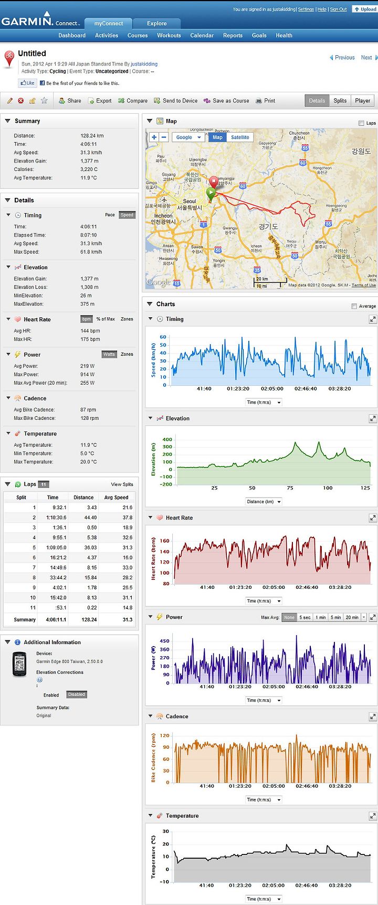Image resolution: width=378 pixels, height=905 pixels.
Task: Select % of Max heart rate
Action: coord(106,319)
